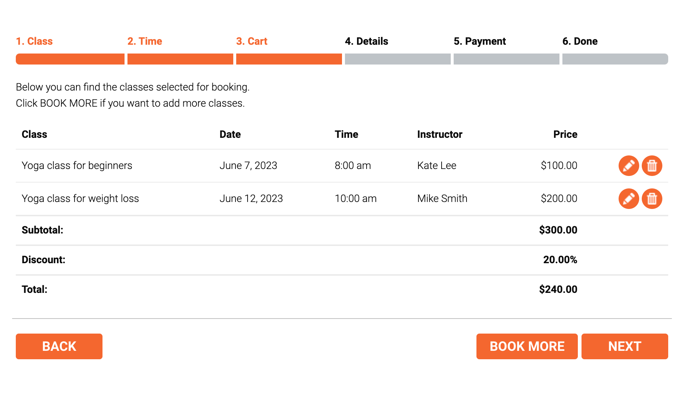Click BOOK MORE to add classes
684x397 pixels.
point(527,346)
